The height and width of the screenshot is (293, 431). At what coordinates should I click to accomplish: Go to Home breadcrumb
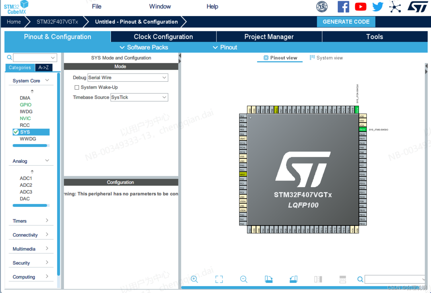14,22
